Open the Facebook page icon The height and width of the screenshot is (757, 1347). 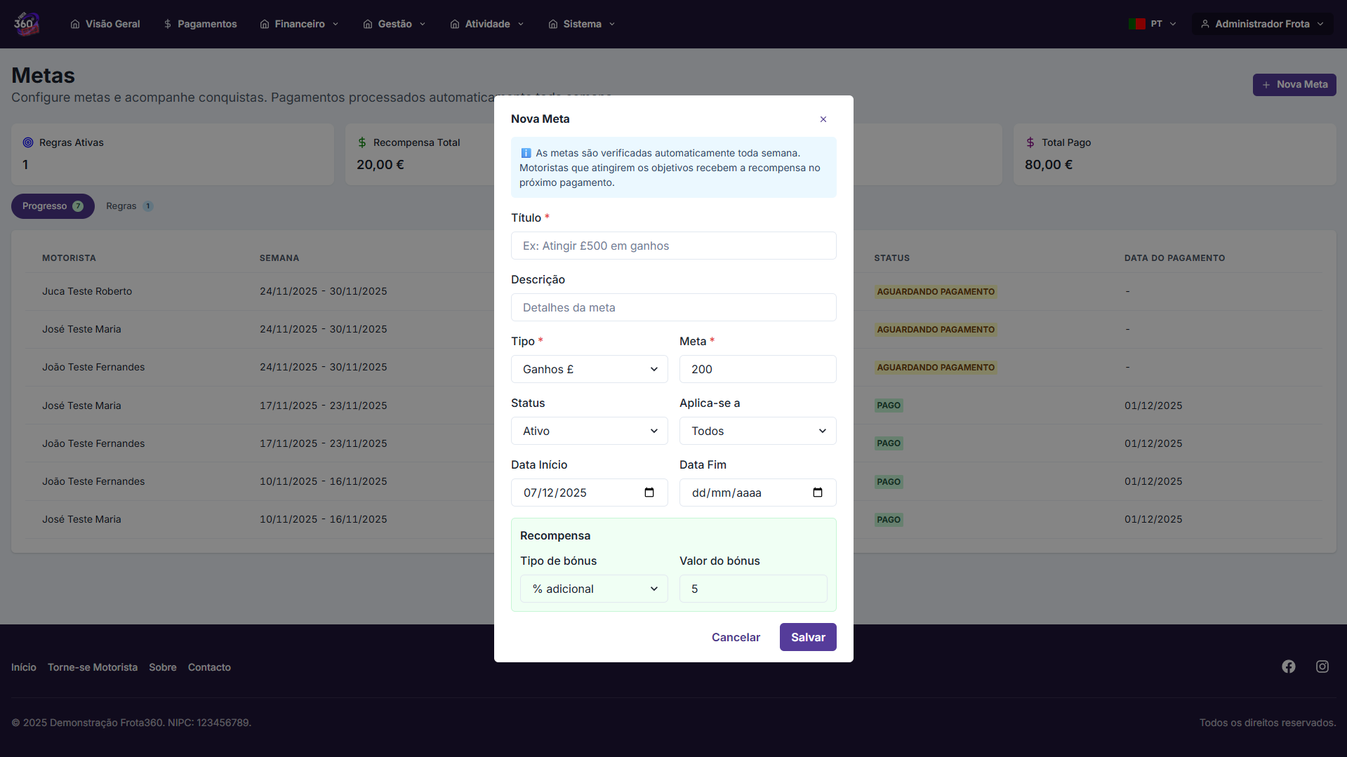click(1289, 666)
